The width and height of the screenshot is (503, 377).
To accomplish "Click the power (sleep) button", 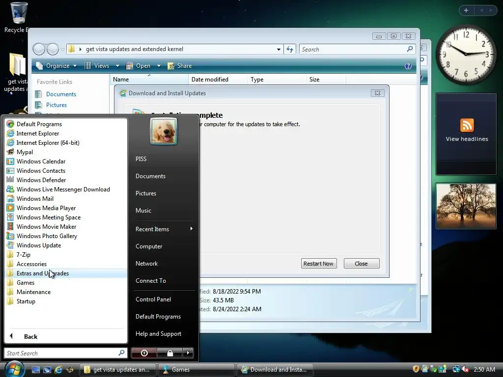I will (x=144, y=353).
